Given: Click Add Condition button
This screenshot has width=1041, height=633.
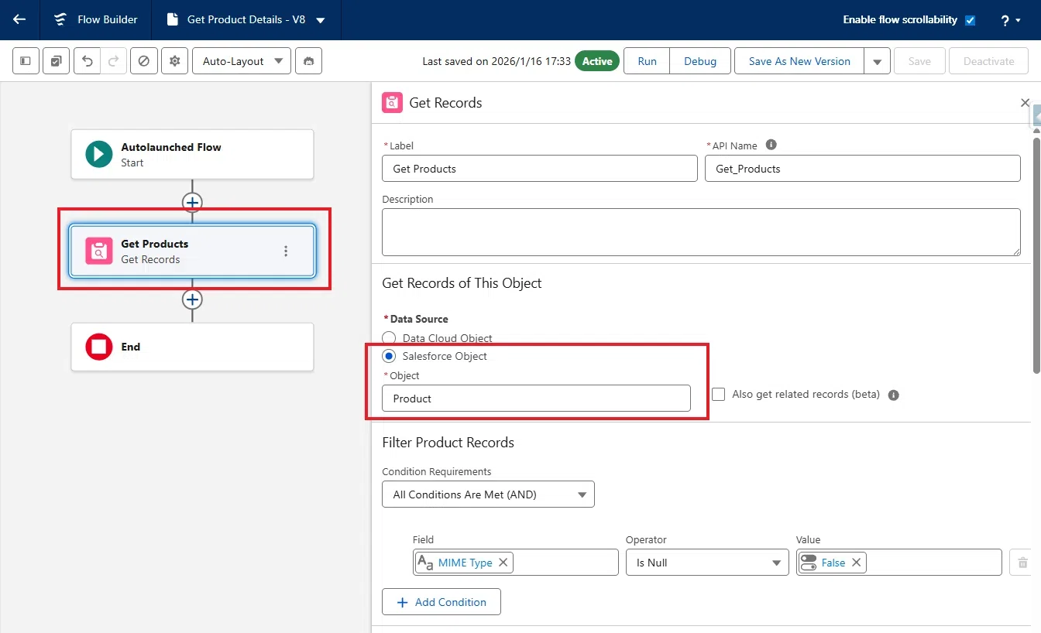Looking at the screenshot, I should click(x=441, y=602).
